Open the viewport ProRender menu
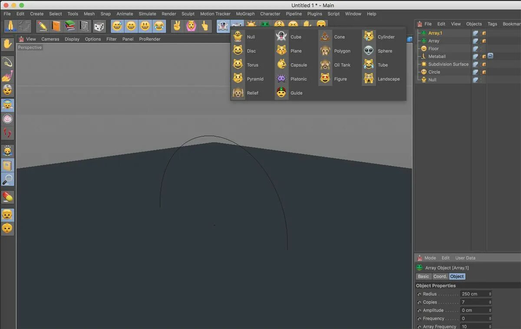 (150, 39)
